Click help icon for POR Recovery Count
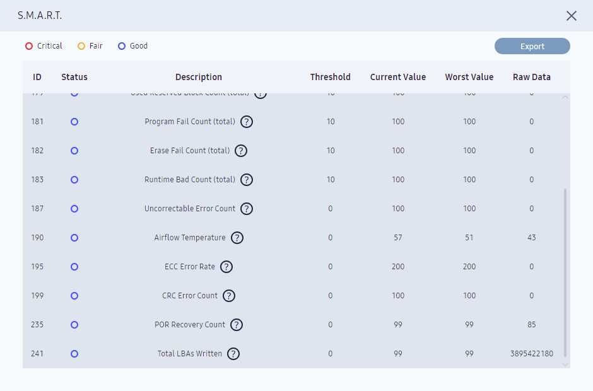 pos(237,325)
